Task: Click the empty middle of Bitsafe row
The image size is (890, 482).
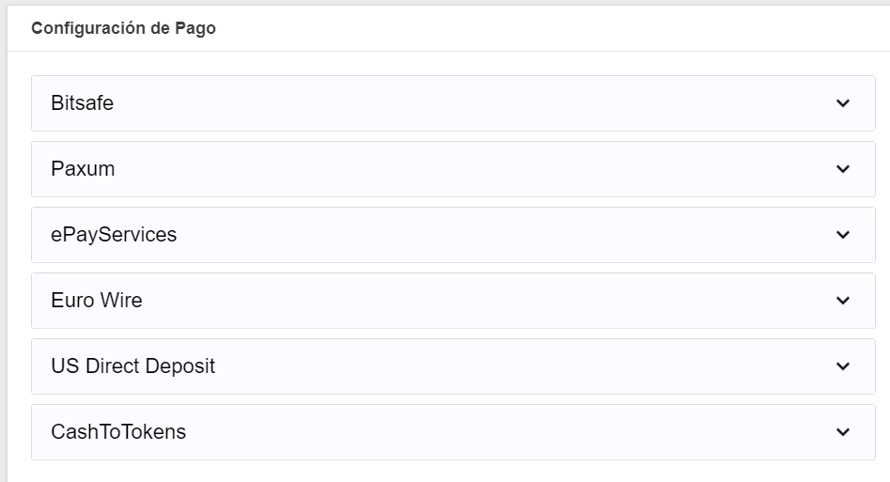Action: point(451,103)
